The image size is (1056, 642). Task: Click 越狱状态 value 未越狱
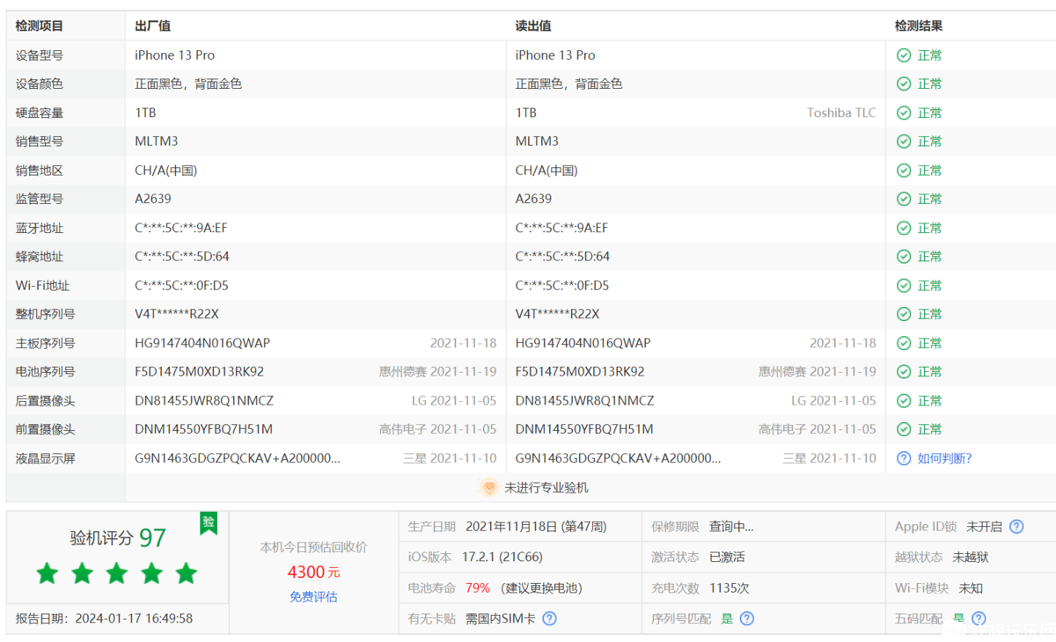(x=971, y=557)
